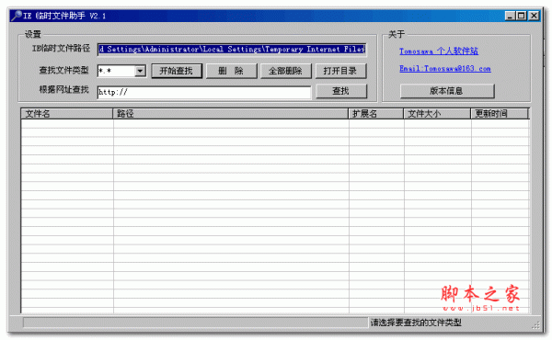Click the window resize grip icon

535,325
